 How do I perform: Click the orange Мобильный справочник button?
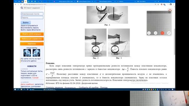click(x=32, y=39)
